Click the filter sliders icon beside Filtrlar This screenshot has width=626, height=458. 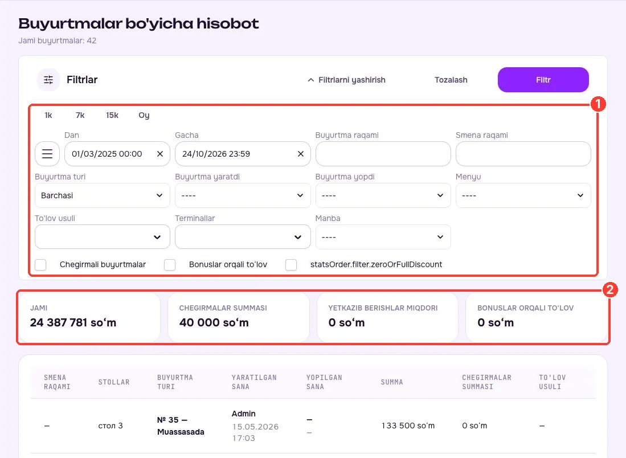[x=48, y=80]
